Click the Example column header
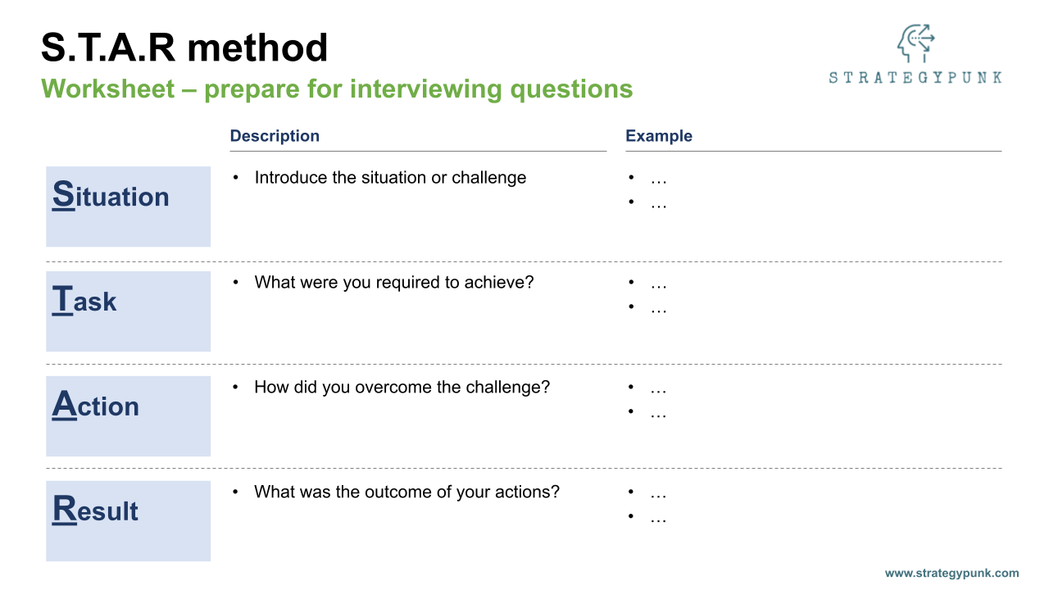Viewport: 1049px width, 590px height. pyautogui.click(x=659, y=136)
